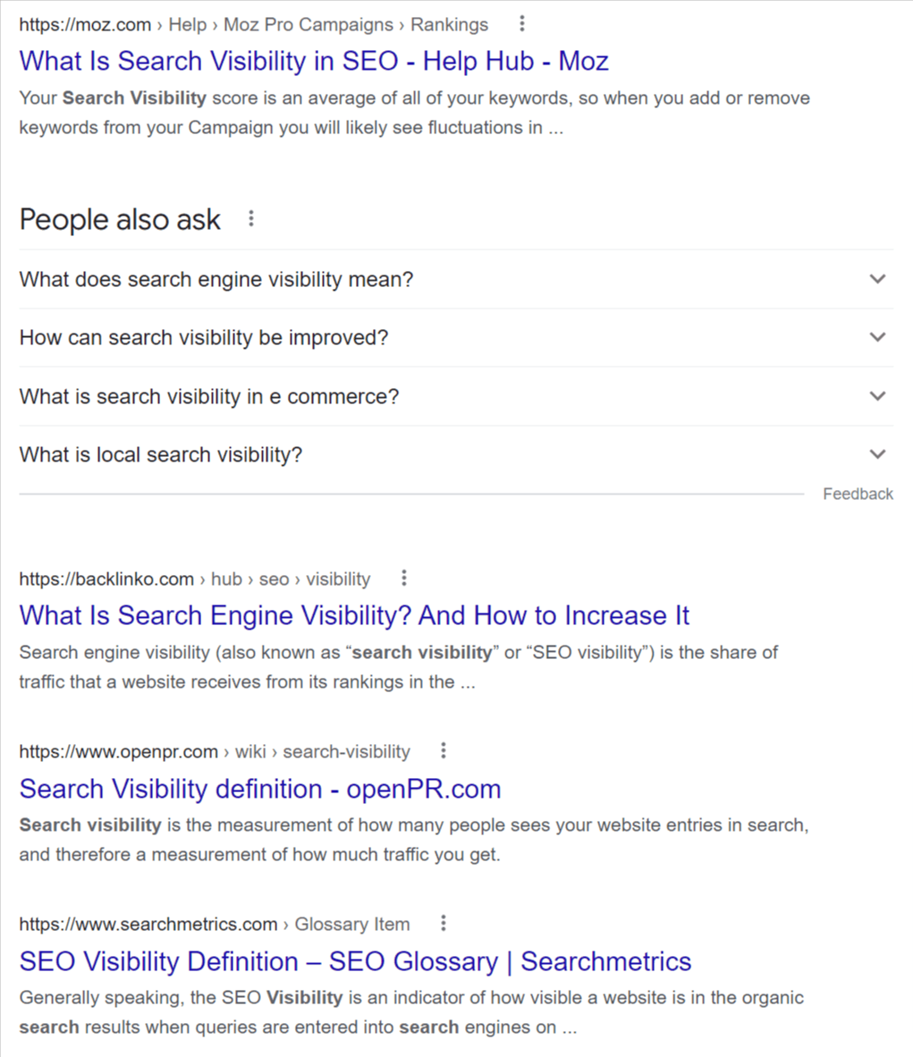Image resolution: width=913 pixels, height=1057 pixels.
Task: Open the three-dot menu beside the searchmetrics.com result
Action: tap(444, 923)
